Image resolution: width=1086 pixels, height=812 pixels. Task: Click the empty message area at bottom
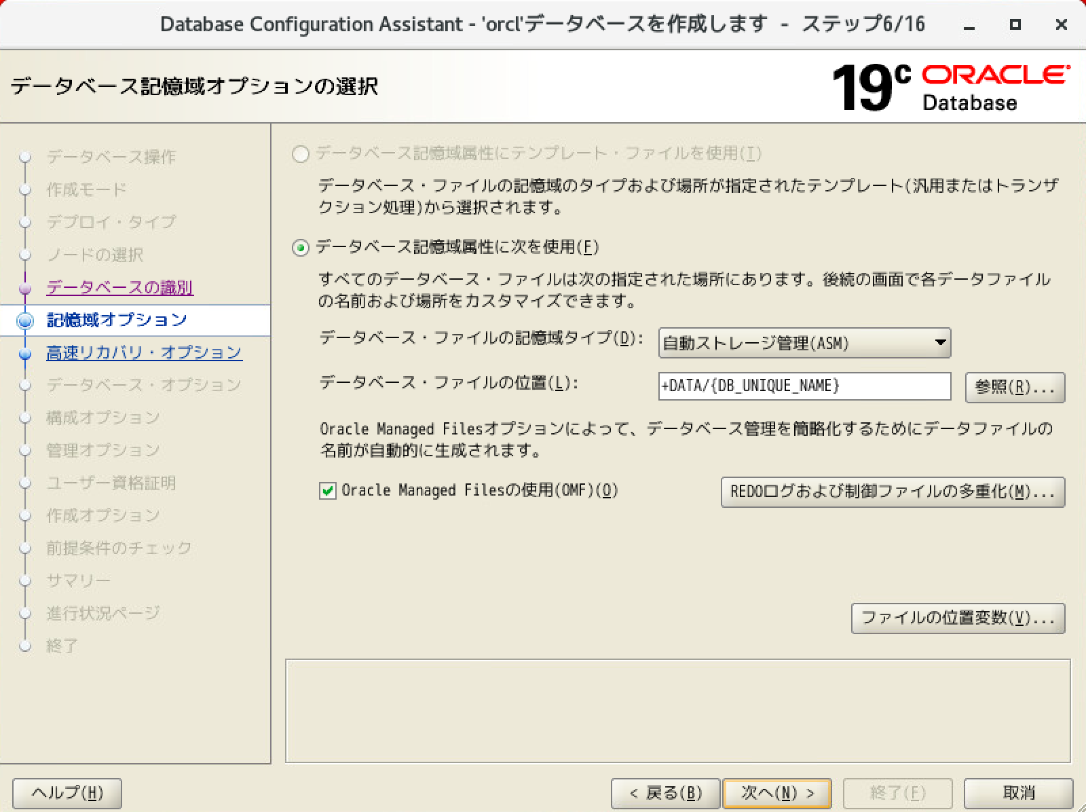tap(677, 710)
